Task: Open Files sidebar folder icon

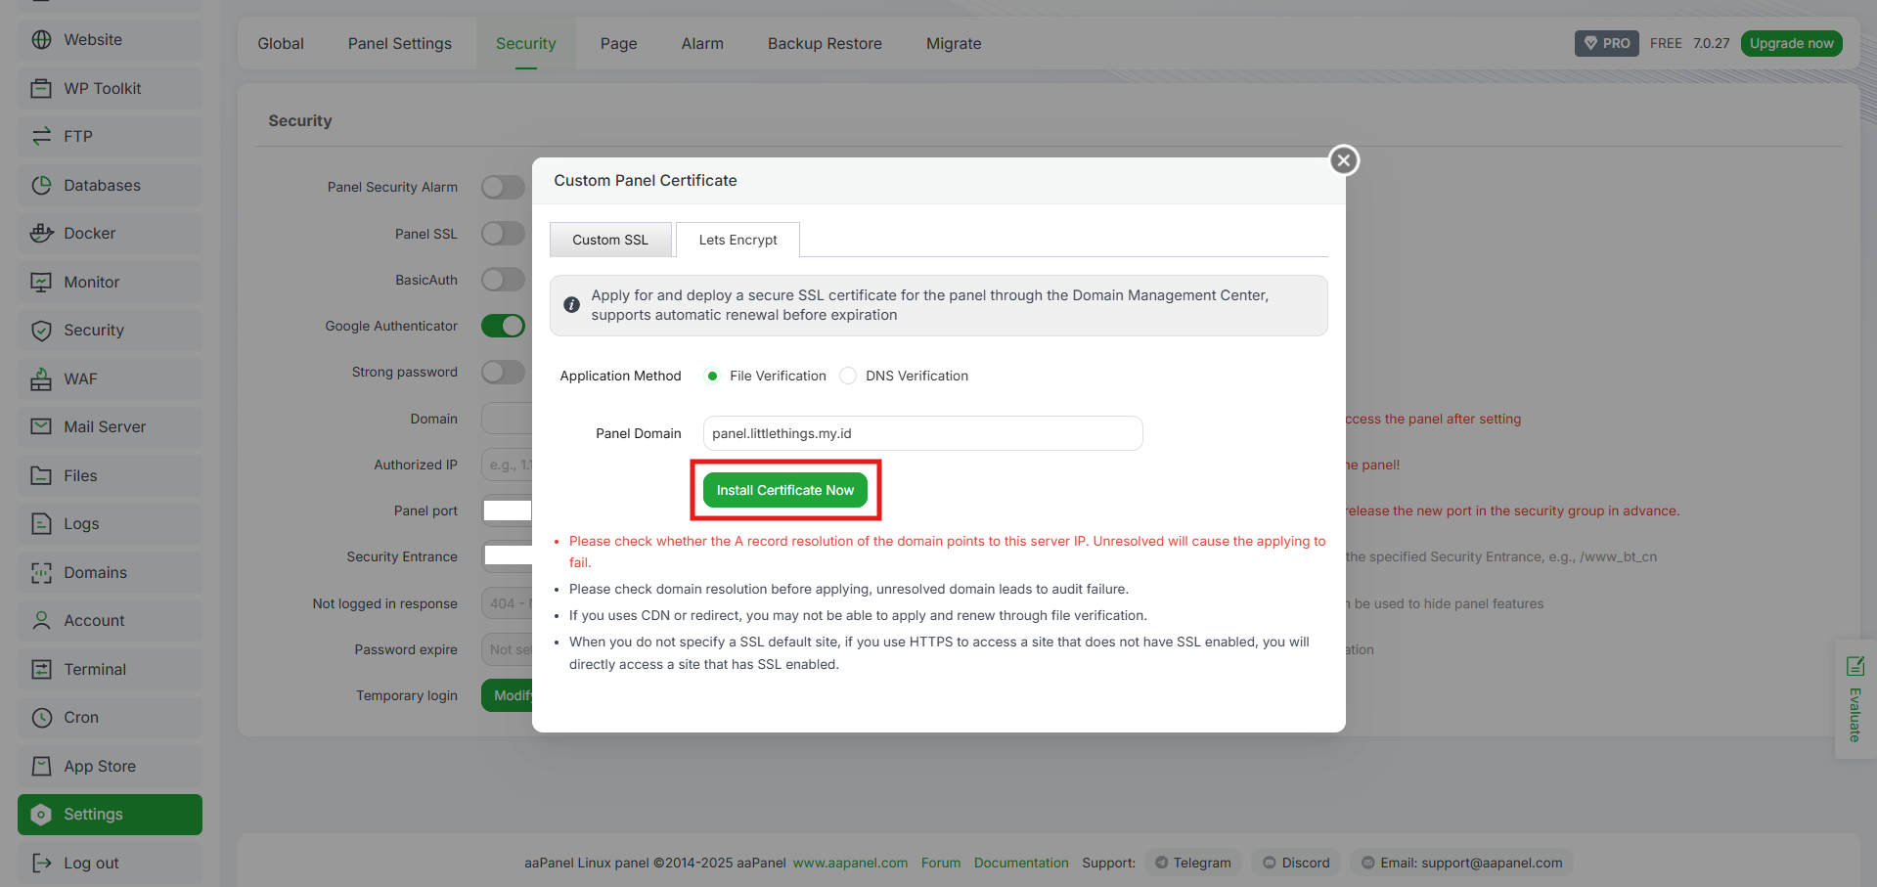Action: [41, 475]
